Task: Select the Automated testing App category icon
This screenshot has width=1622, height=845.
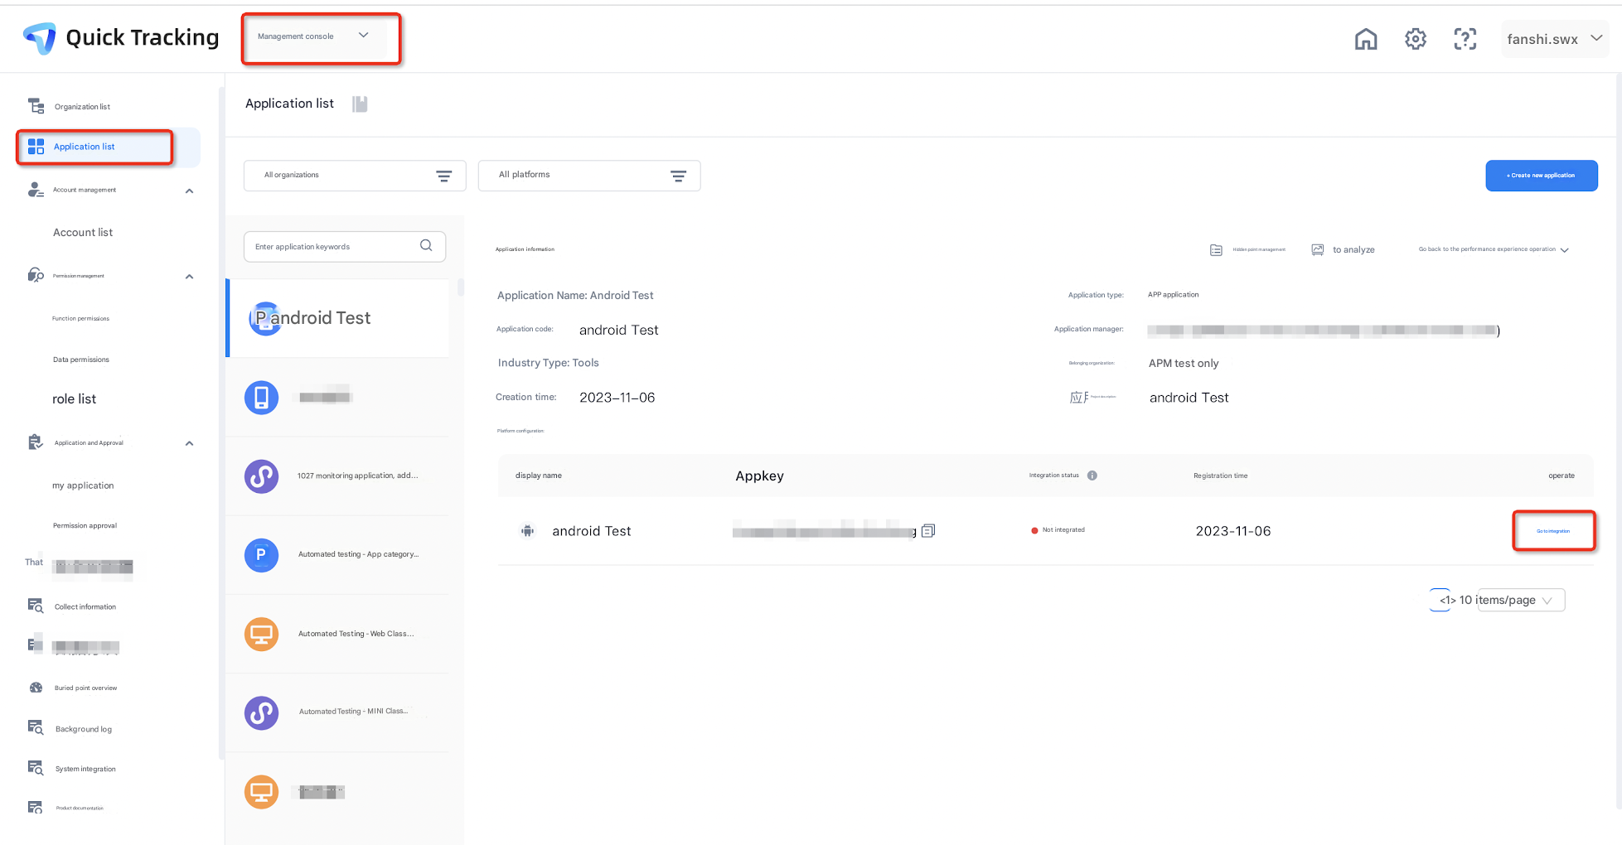Action: [261, 555]
